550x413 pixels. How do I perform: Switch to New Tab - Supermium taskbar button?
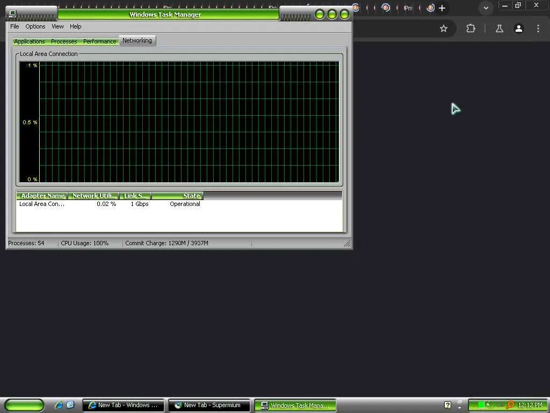coord(209,405)
